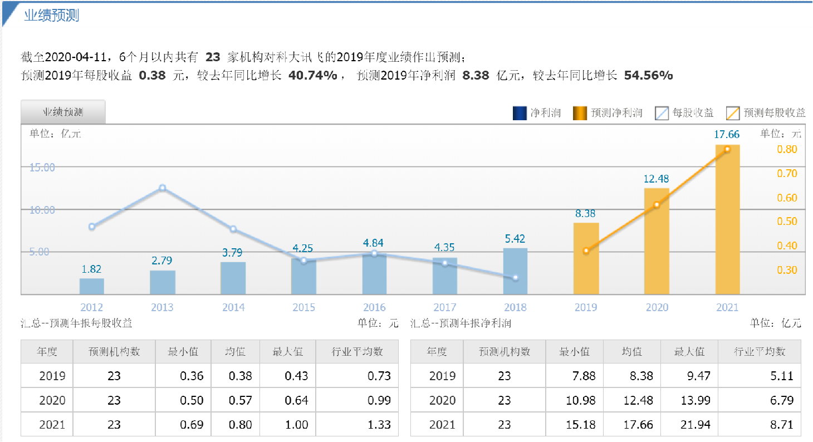
Task: Click the 40.74% growth figure
Action: point(312,75)
